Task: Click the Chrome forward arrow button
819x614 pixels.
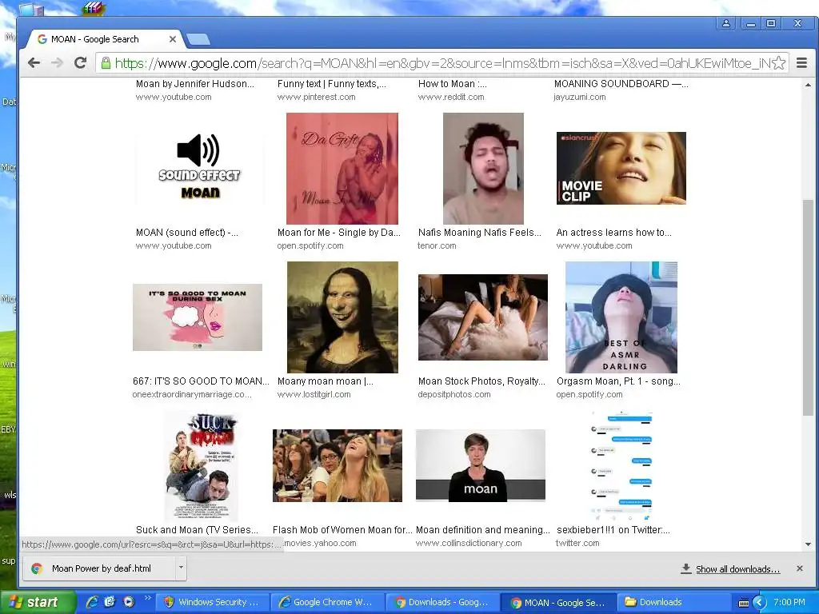Action: click(57, 63)
